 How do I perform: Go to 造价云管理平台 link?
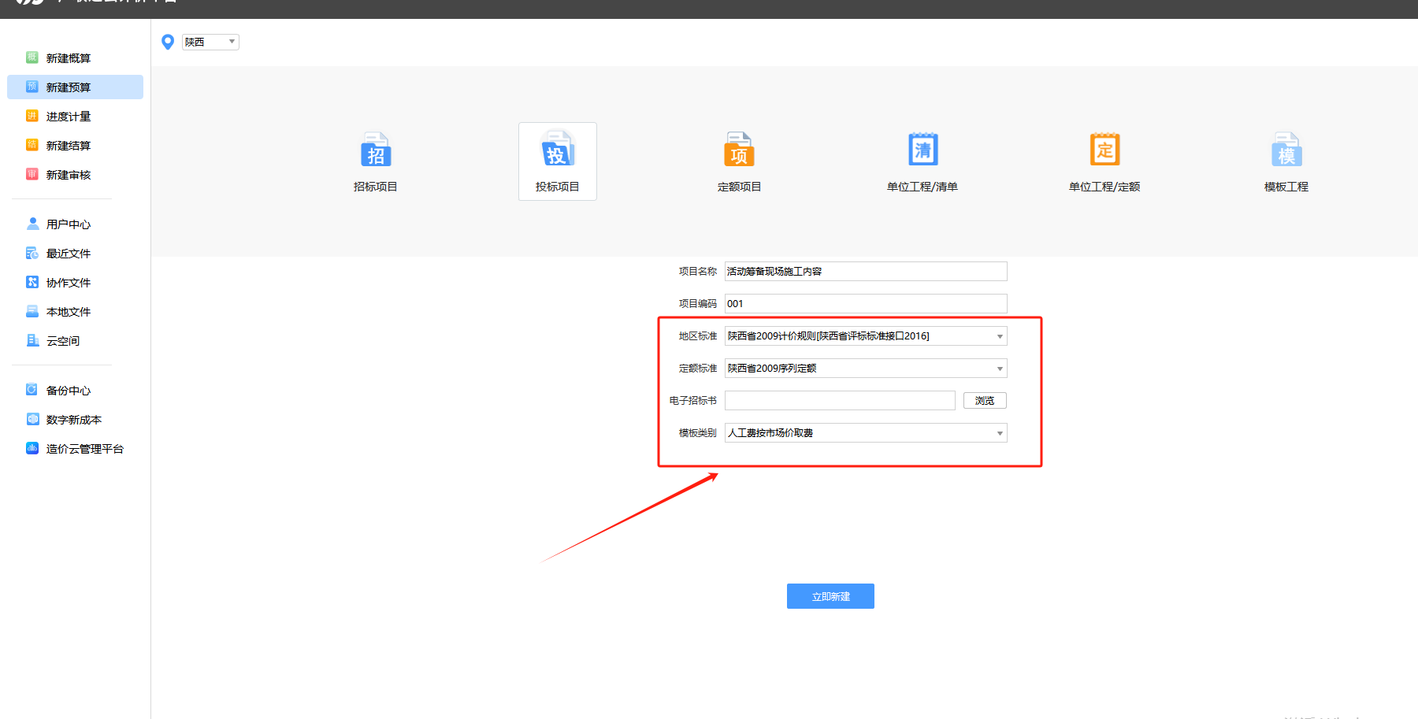(x=85, y=449)
